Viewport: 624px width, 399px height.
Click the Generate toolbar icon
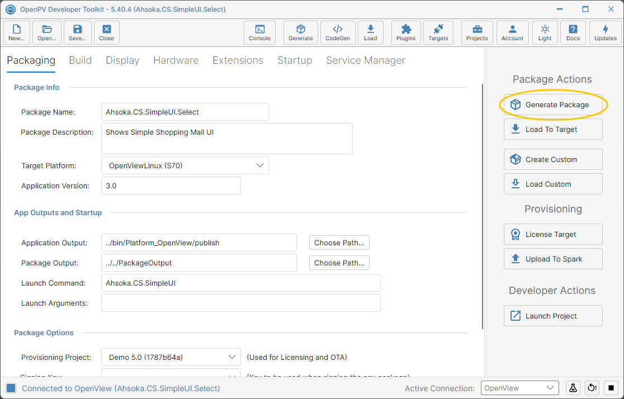tap(300, 32)
